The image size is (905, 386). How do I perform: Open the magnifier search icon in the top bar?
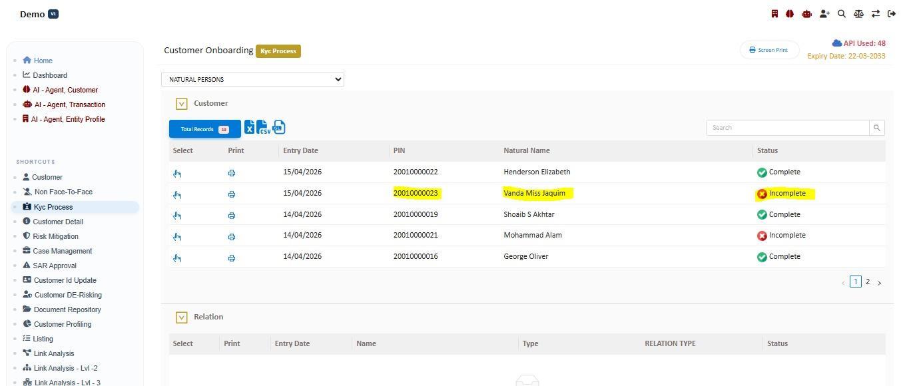pyautogui.click(x=842, y=13)
